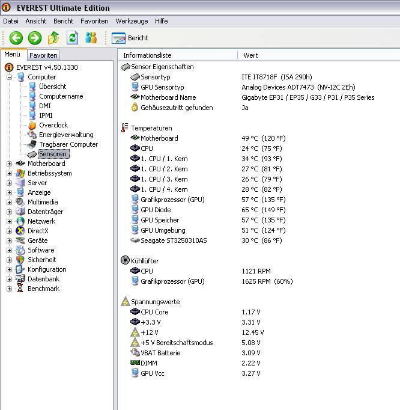
Task: Switch to the Menü tab
Action: (12, 54)
